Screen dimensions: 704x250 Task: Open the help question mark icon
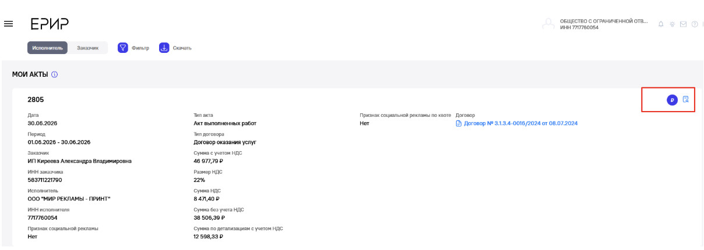tap(694, 24)
